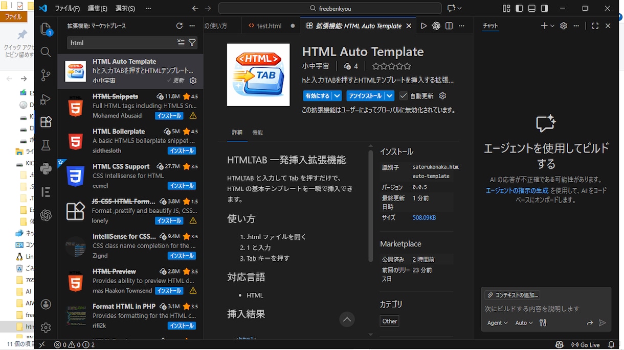The width and height of the screenshot is (624, 350).
Task: Open the Explorer view in activity bar
Action: [x=46, y=29]
